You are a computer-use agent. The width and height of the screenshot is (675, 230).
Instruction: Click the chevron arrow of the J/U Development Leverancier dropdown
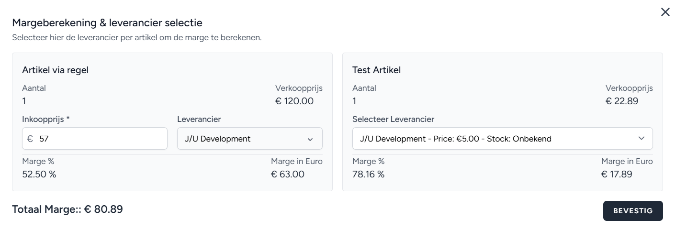point(310,139)
